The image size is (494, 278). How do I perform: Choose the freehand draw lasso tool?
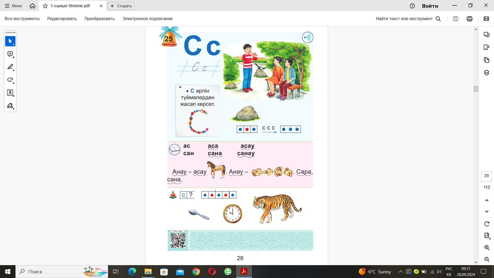(10, 80)
